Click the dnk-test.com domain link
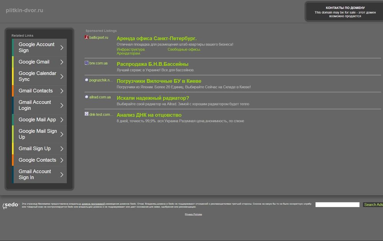Image resolution: width=383 pixels, height=241 pixels. [101, 114]
